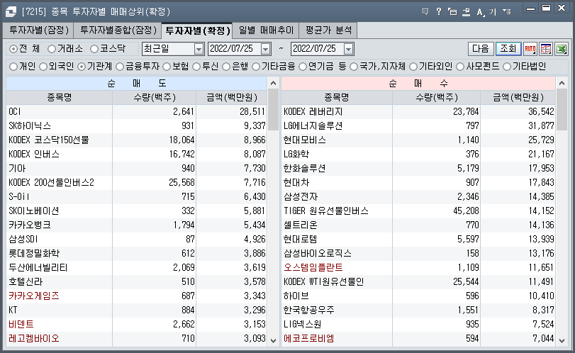Open the start date 2022/07/25 calendar dropdown
The image size is (575, 353).
point(265,49)
